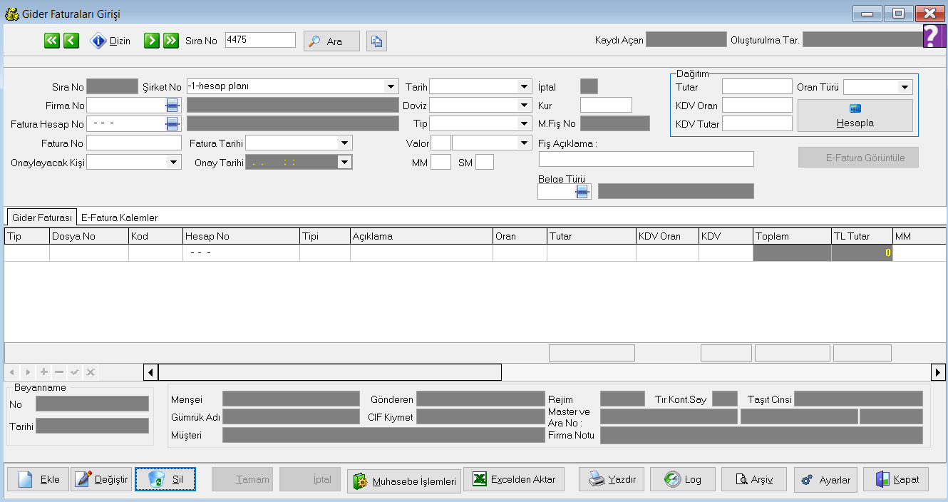
Task: Click grid horizontal scrollbar thumb
Action: (x=330, y=372)
